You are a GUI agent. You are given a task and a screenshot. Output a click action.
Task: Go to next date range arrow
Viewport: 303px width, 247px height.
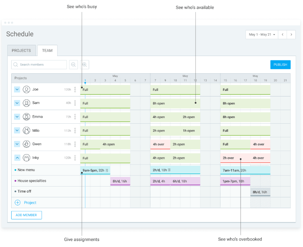click(x=291, y=34)
